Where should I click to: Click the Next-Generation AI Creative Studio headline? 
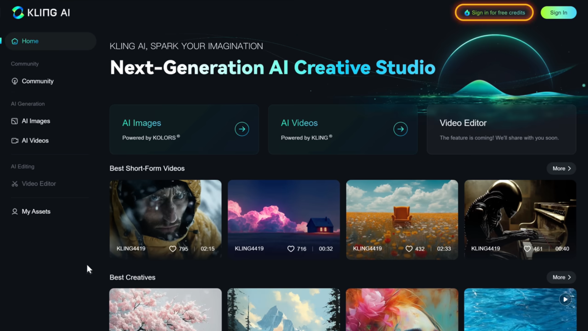(273, 68)
